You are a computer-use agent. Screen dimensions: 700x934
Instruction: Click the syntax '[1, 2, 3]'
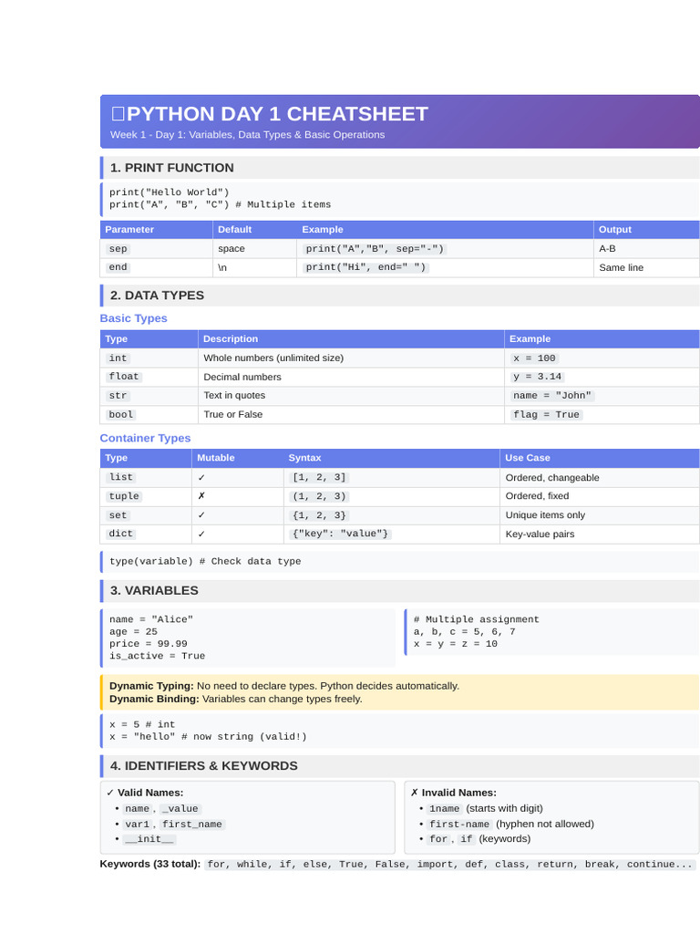(x=319, y=477)
